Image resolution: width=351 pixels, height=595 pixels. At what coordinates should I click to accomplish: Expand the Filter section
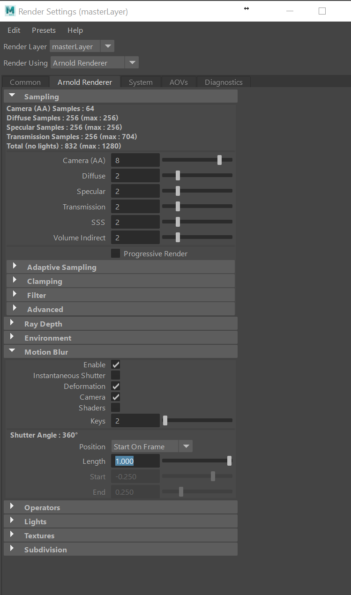121,295
